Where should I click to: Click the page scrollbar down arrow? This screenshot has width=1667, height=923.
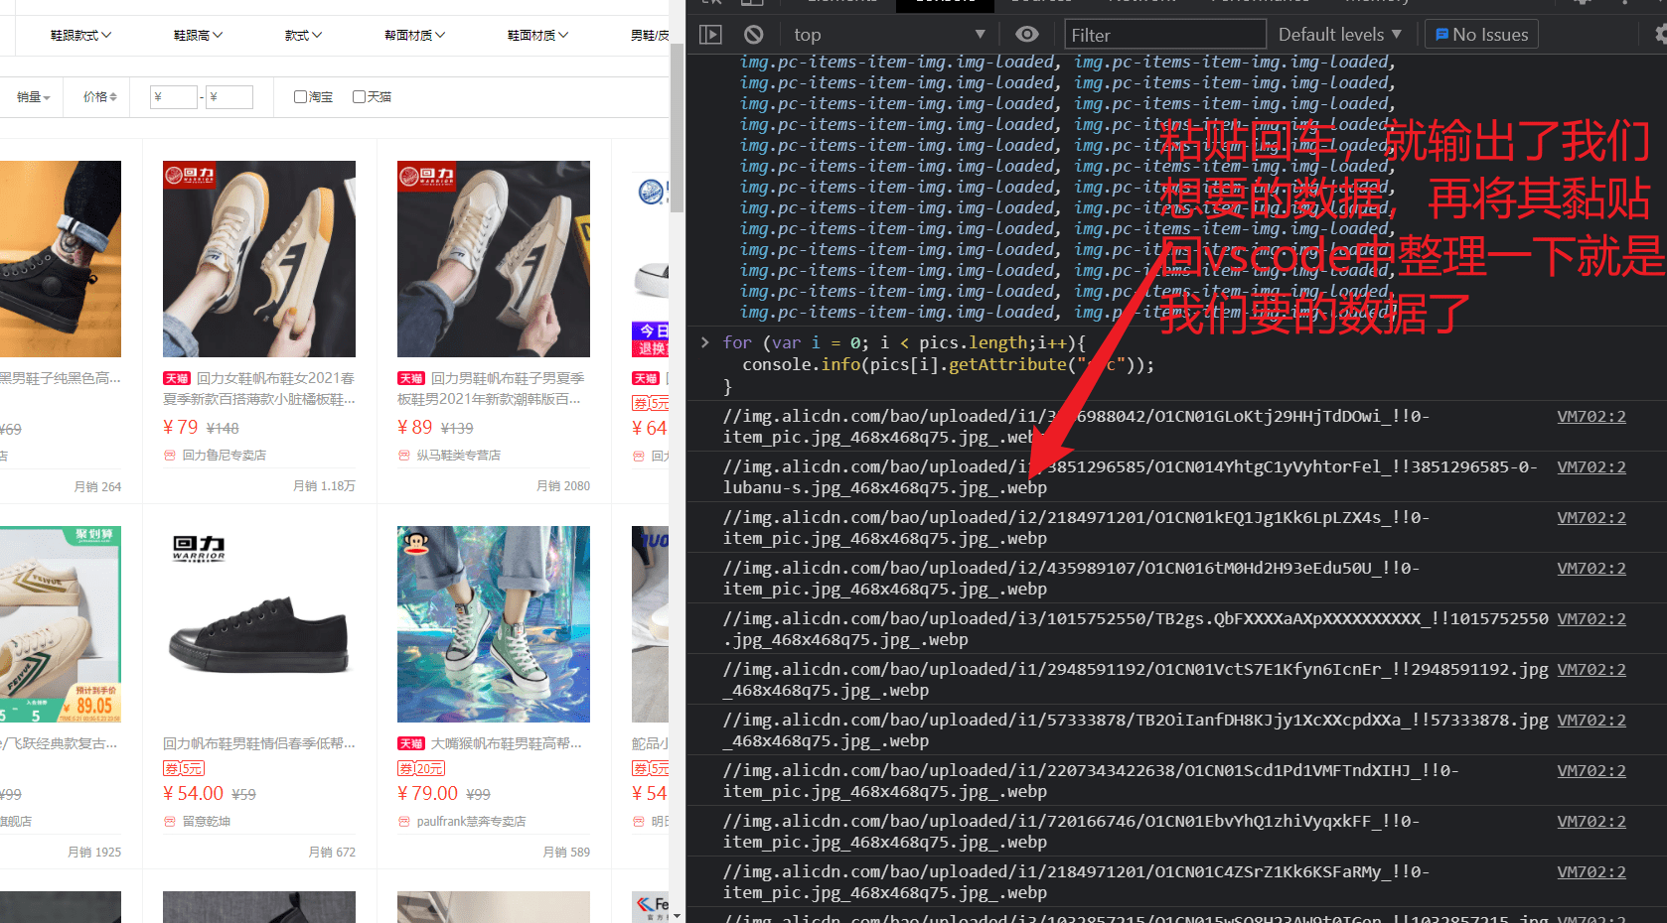[x=677, y=916]
